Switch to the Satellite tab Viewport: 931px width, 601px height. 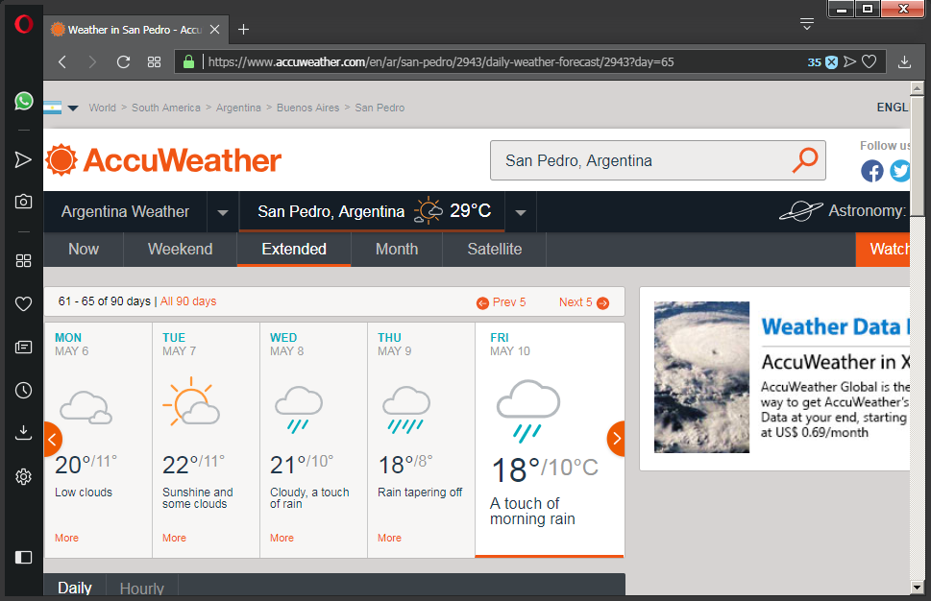tap(494, 250)
